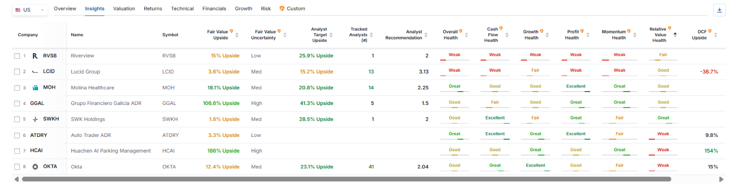Screen dimensions: 742x185
Task: Click pro badge beside Cash Flow Health
Action: pos(501,28)
